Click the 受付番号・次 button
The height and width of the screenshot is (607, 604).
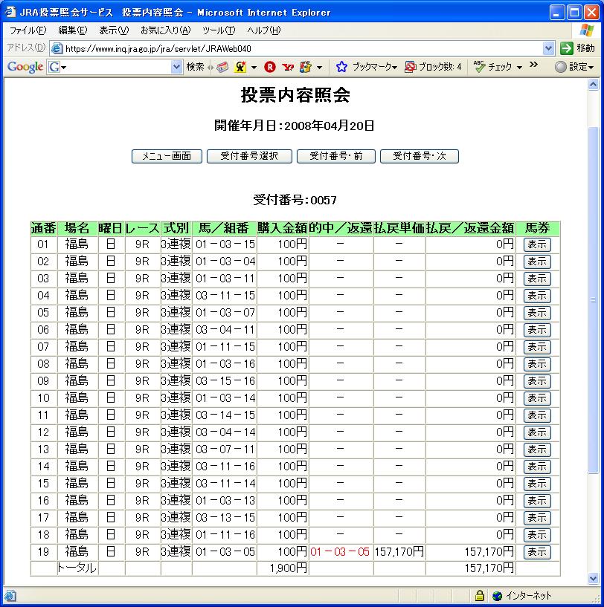(420, 157)
